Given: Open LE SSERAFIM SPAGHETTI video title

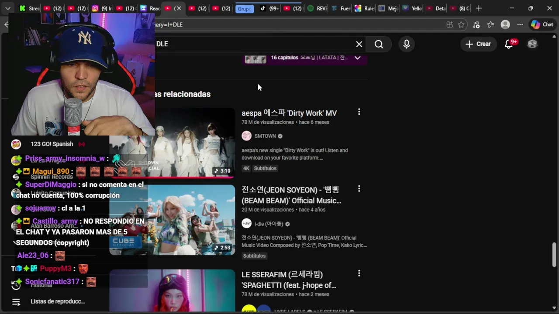Looking at the screenshot, I should (289, 280).
